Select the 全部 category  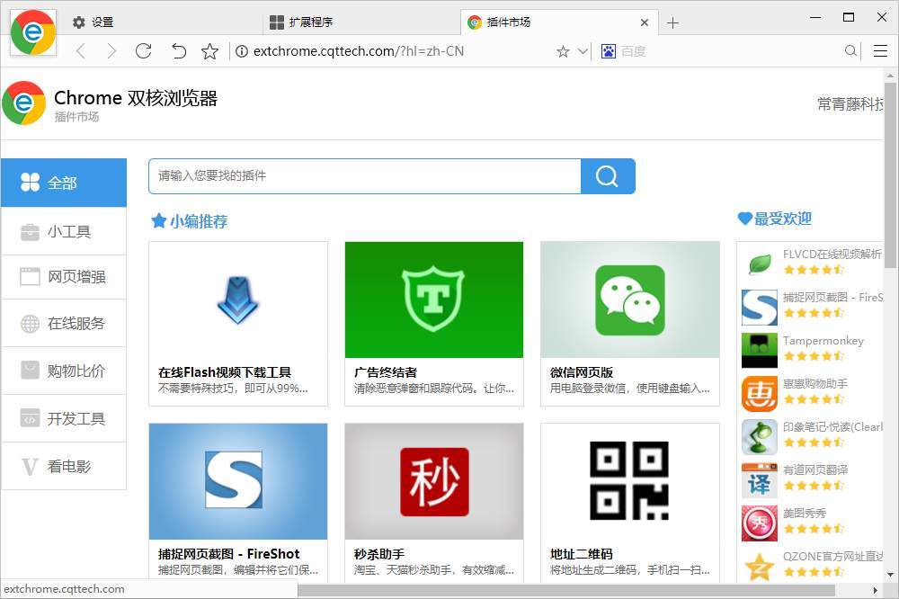click(x=64, y=183)
